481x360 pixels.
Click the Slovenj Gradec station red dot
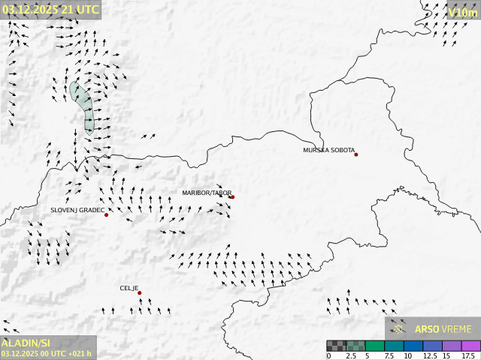click(x=106, y=215)
